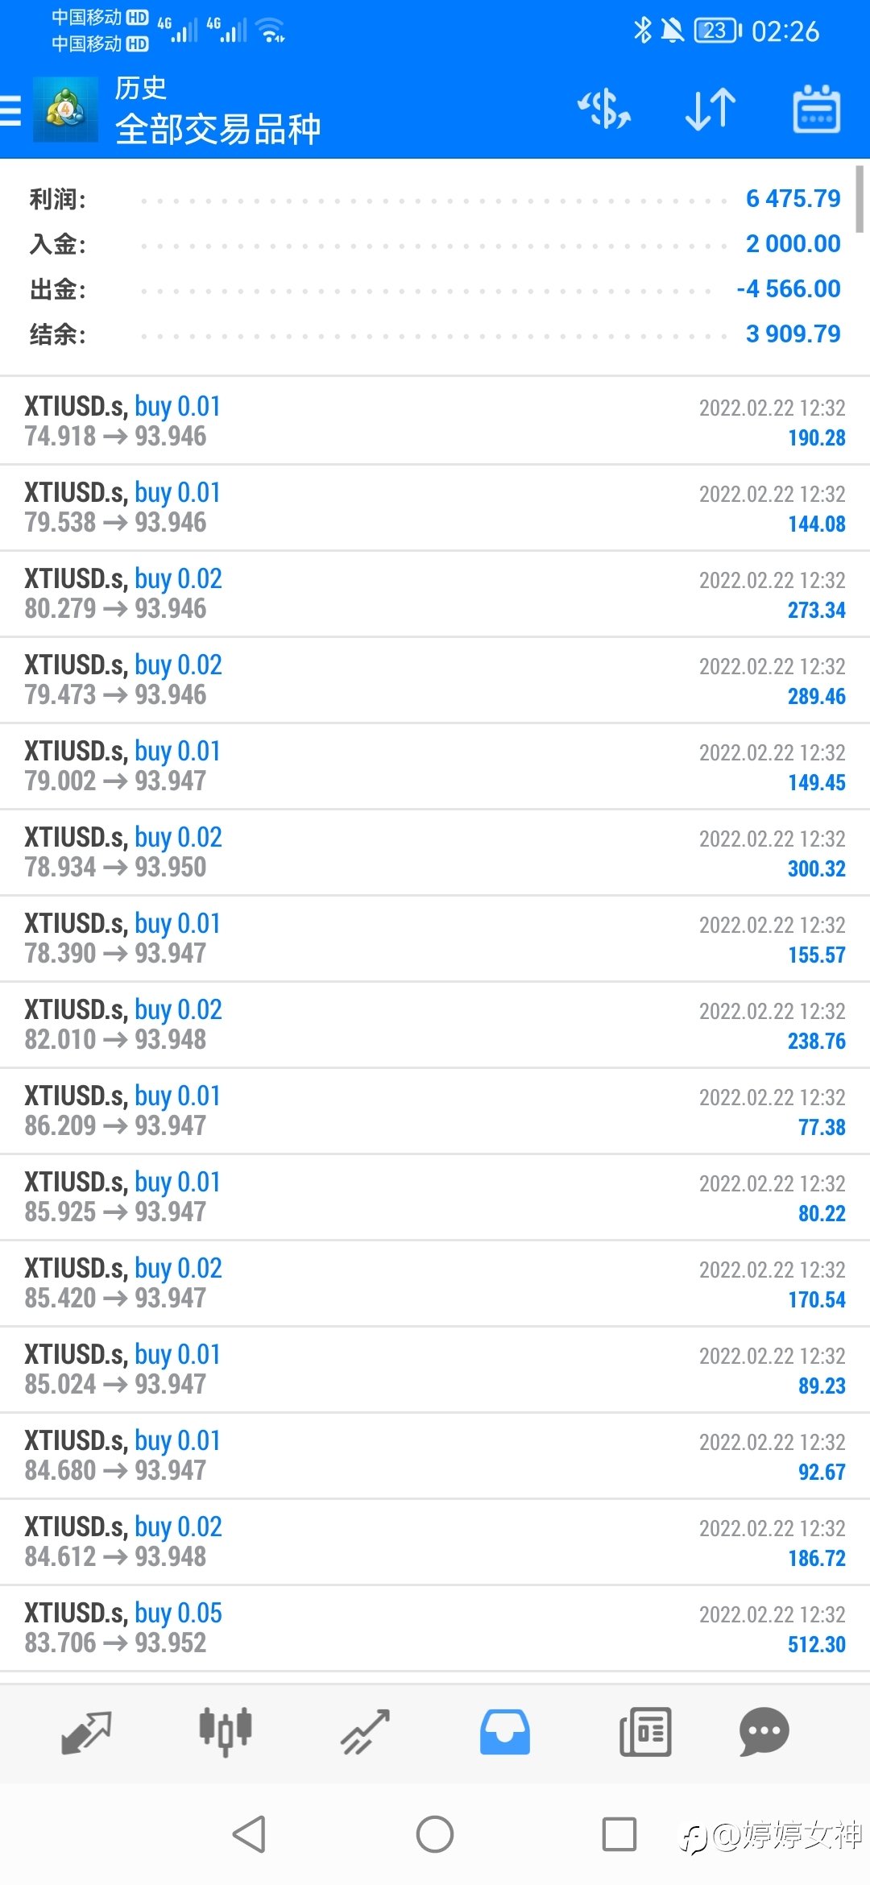The height and width of the screenshot is (1885, 870).
Task: Expand the 74.918 buy 0.01 trade
Action: pos(435,421)
